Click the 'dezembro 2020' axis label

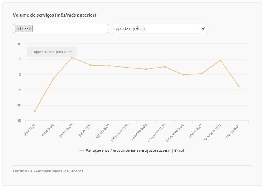[x=175, y=133]
